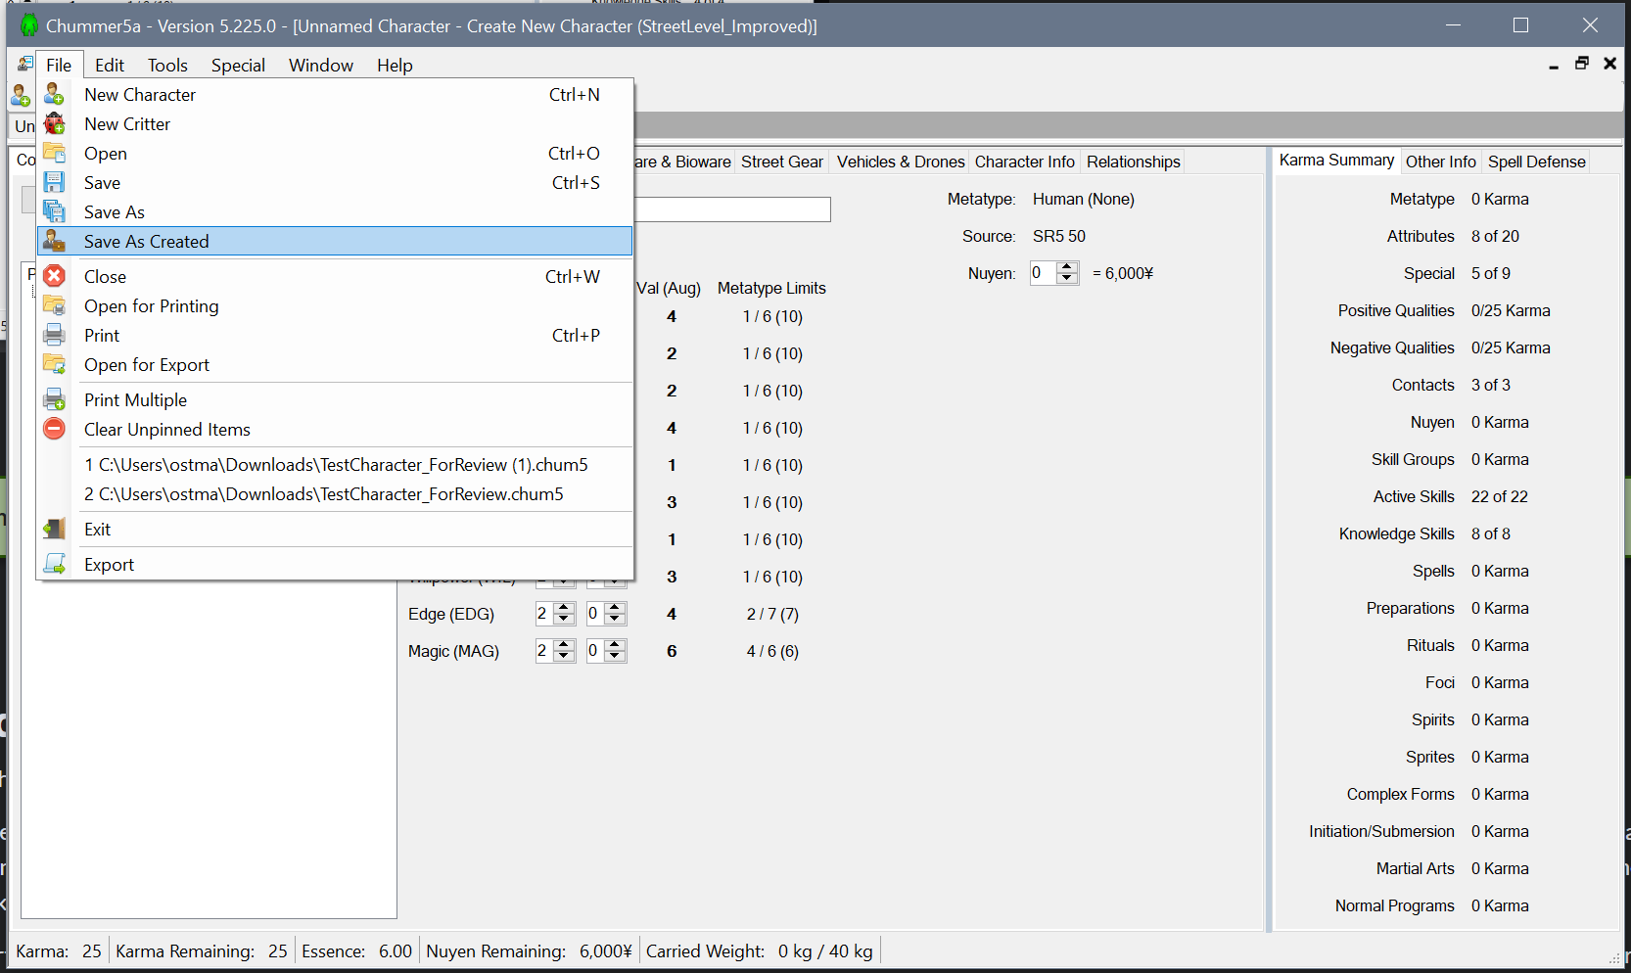Switch to Character Info tab
The height and width of the screenshot is (973, 1631).
tap(1024, 162)
